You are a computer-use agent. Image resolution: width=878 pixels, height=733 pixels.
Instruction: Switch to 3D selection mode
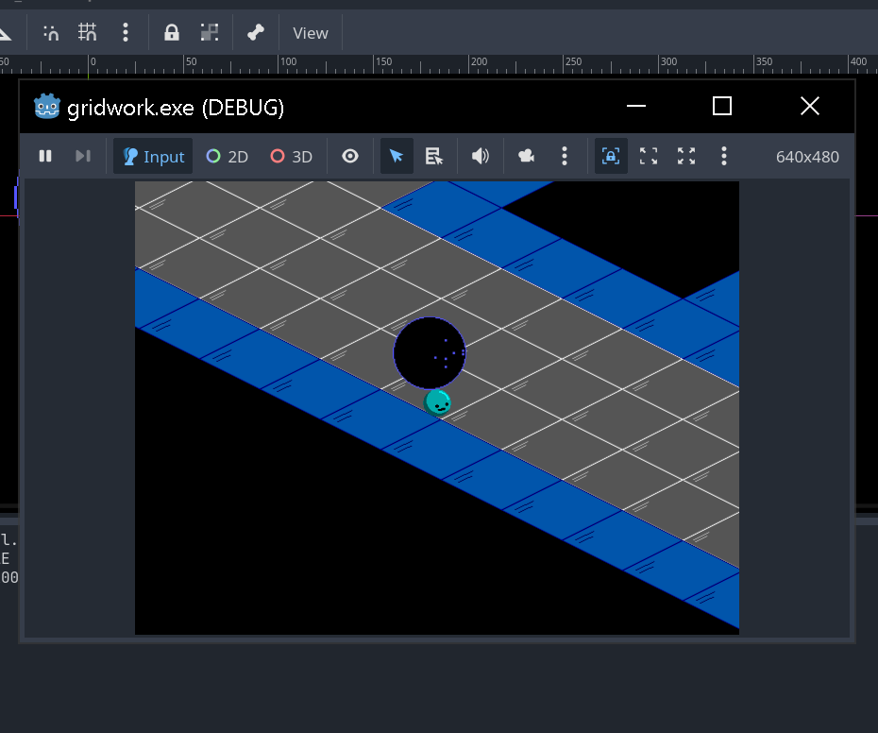pyautogui.click(x=291, y=156)
